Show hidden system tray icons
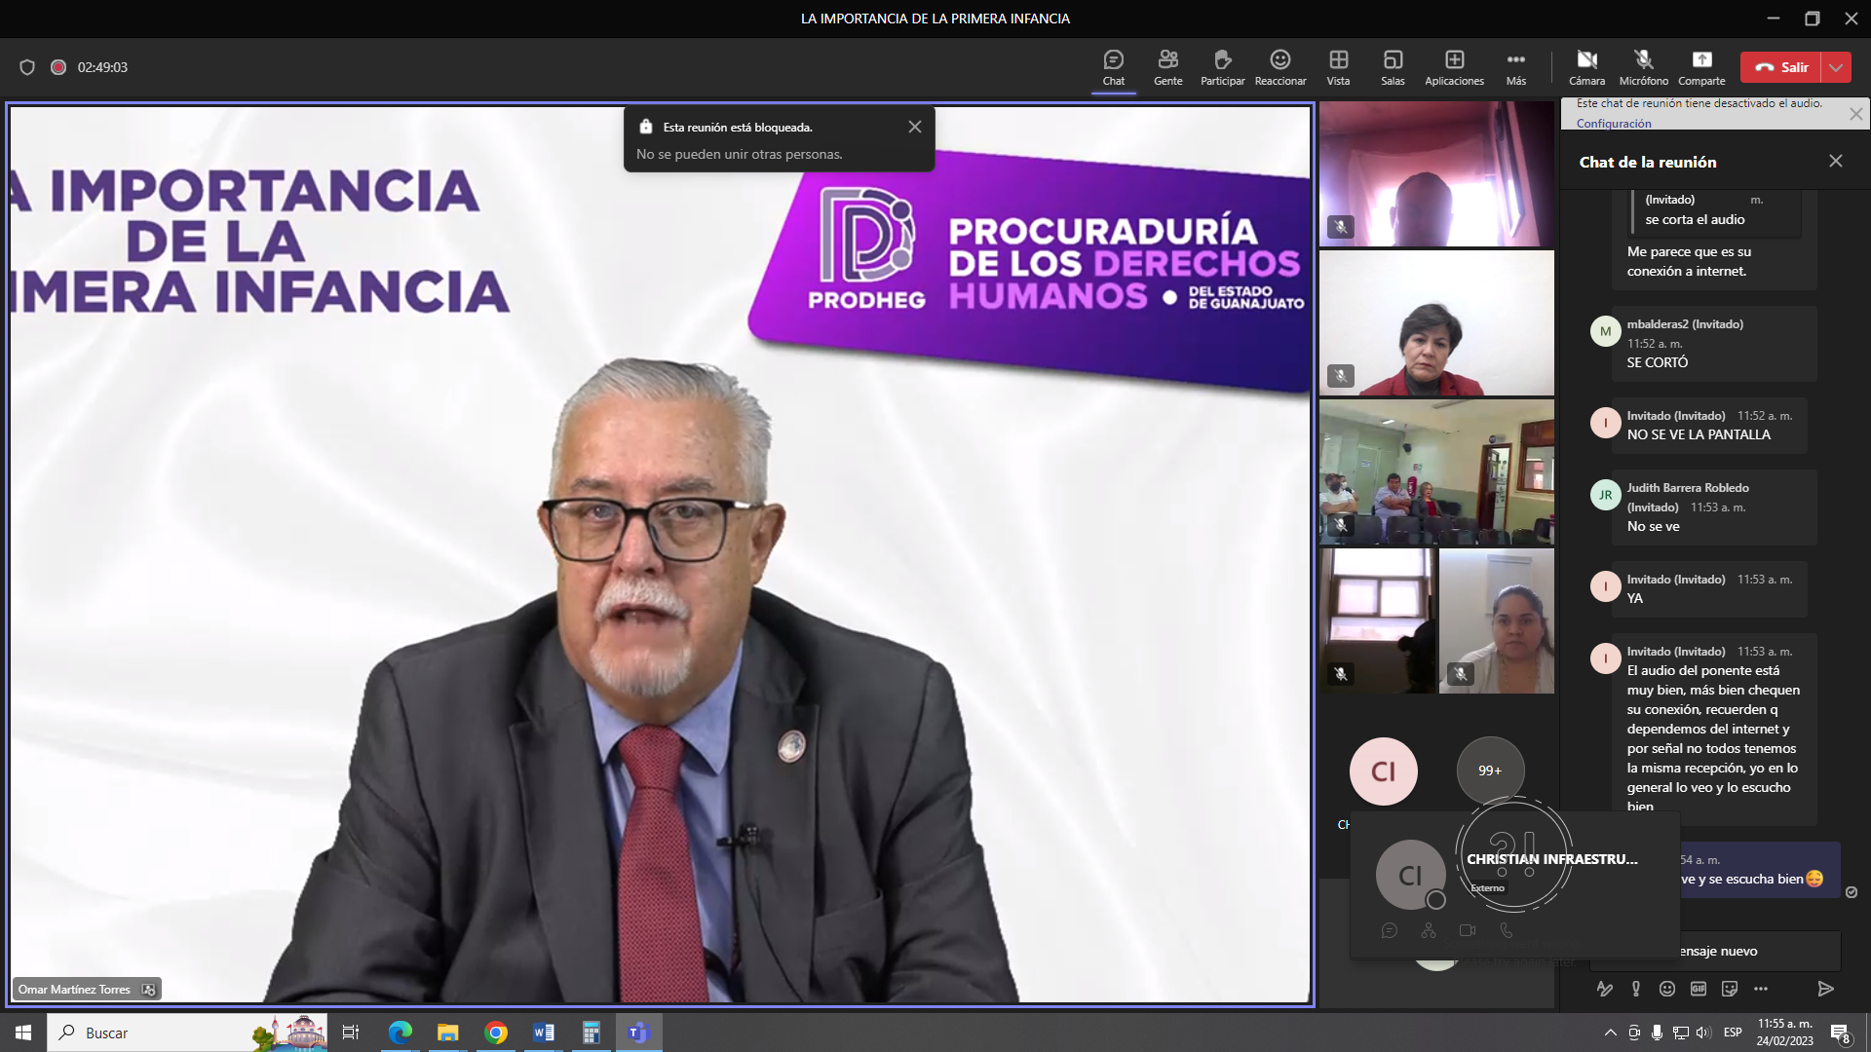This screenshot has height=1052, width=1871. pos(1610,1033)
